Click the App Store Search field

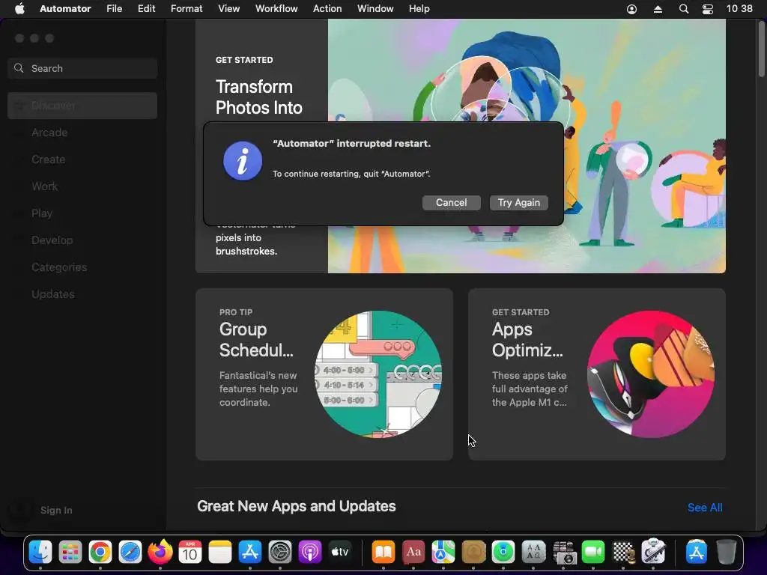[x=82, y=68]
